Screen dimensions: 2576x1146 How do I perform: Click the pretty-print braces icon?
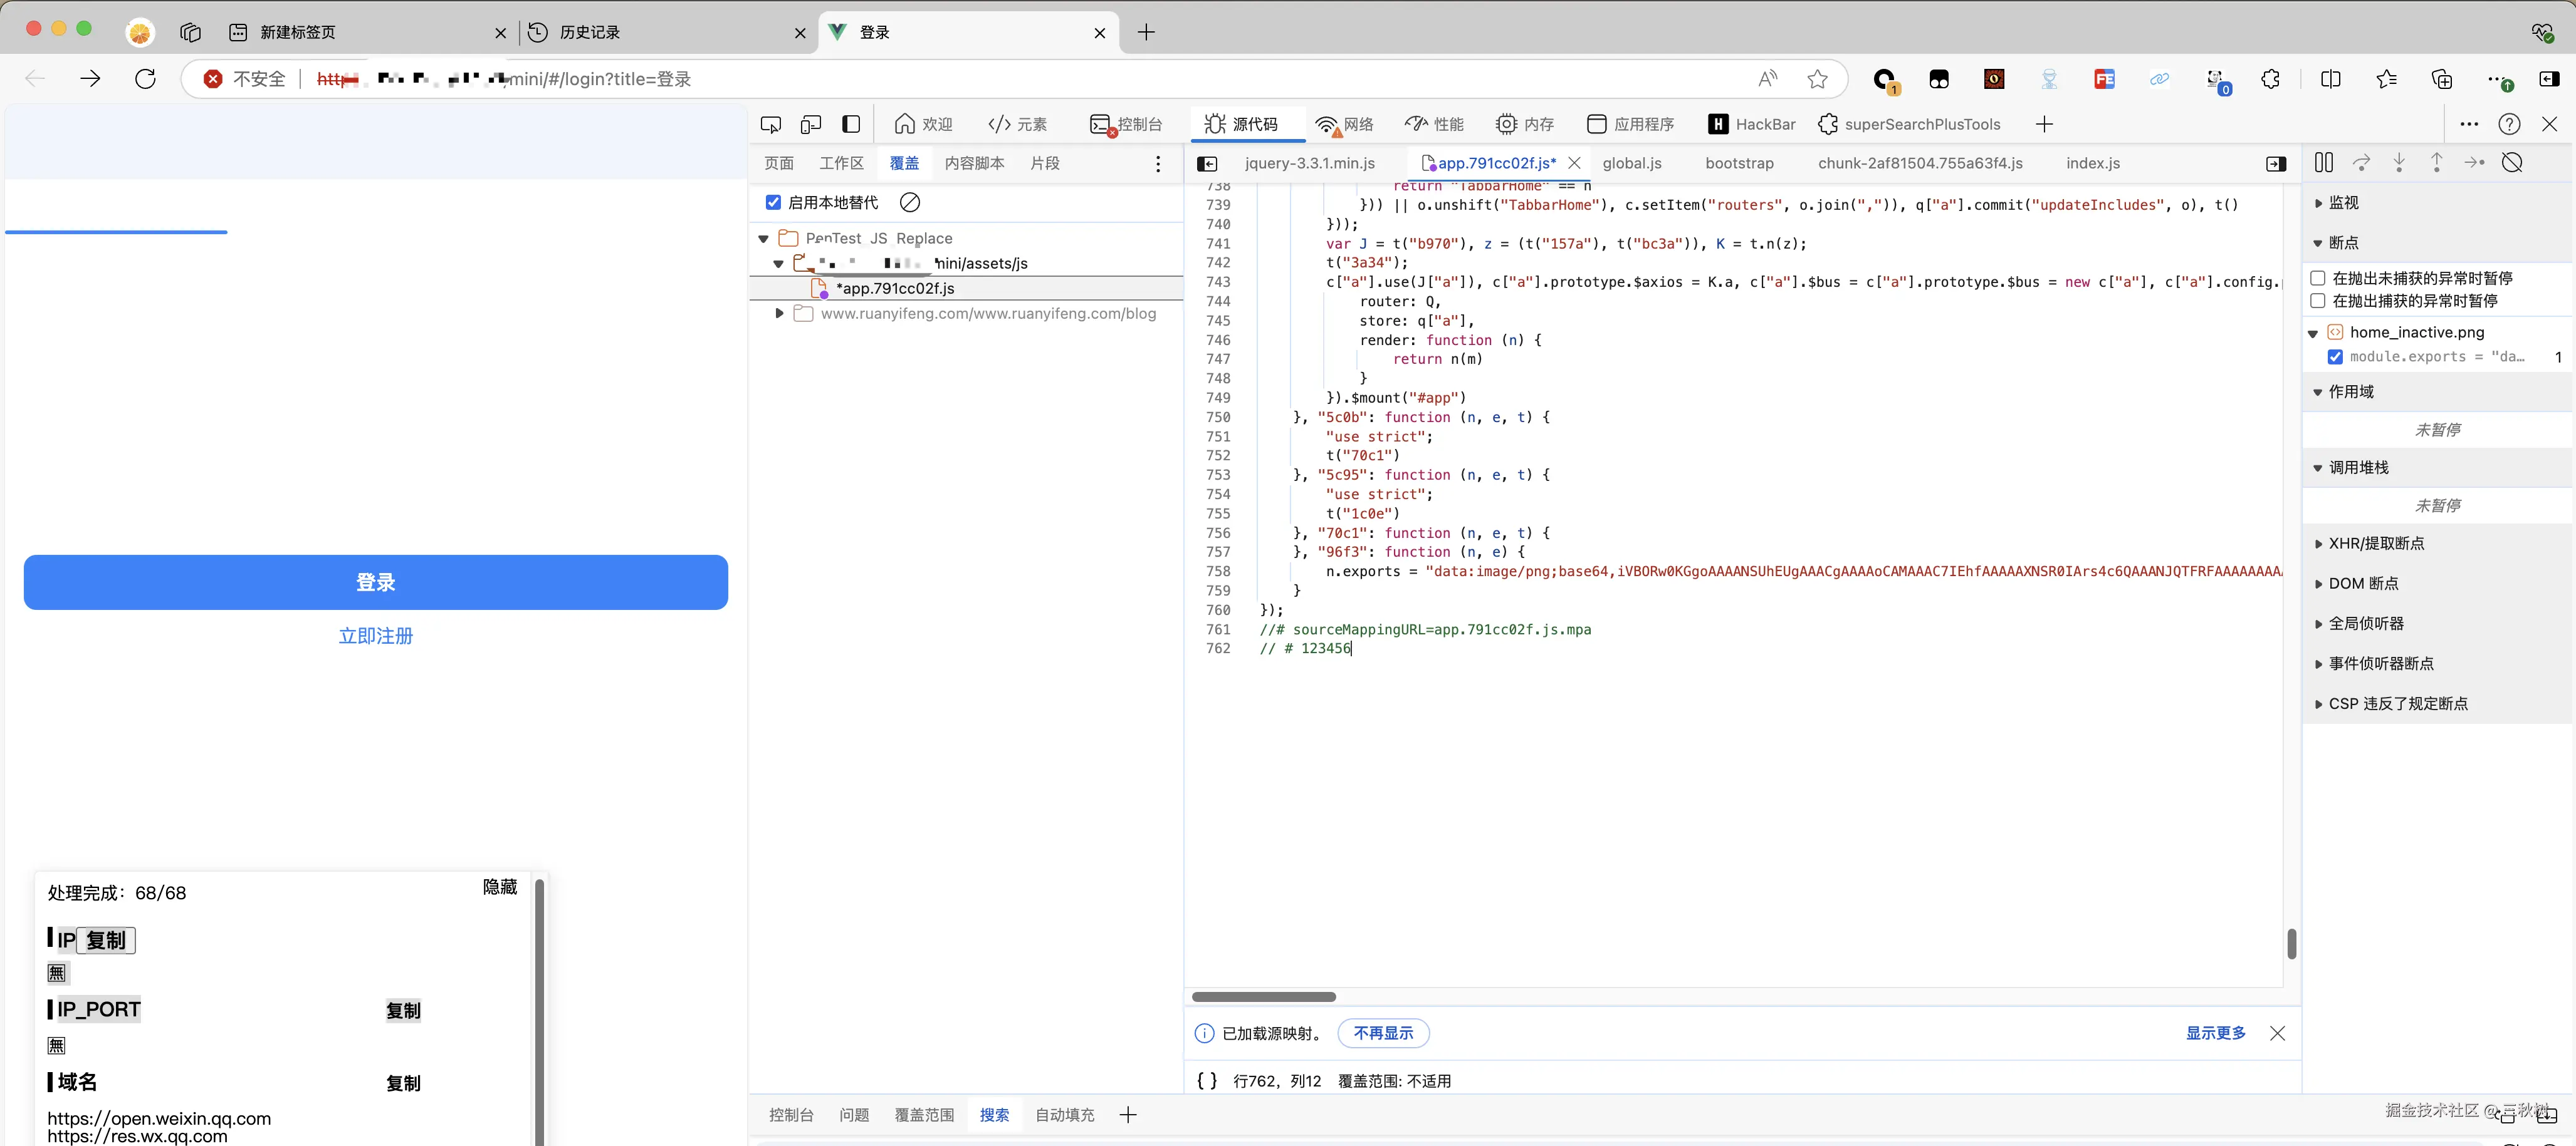point(1207,1080)
